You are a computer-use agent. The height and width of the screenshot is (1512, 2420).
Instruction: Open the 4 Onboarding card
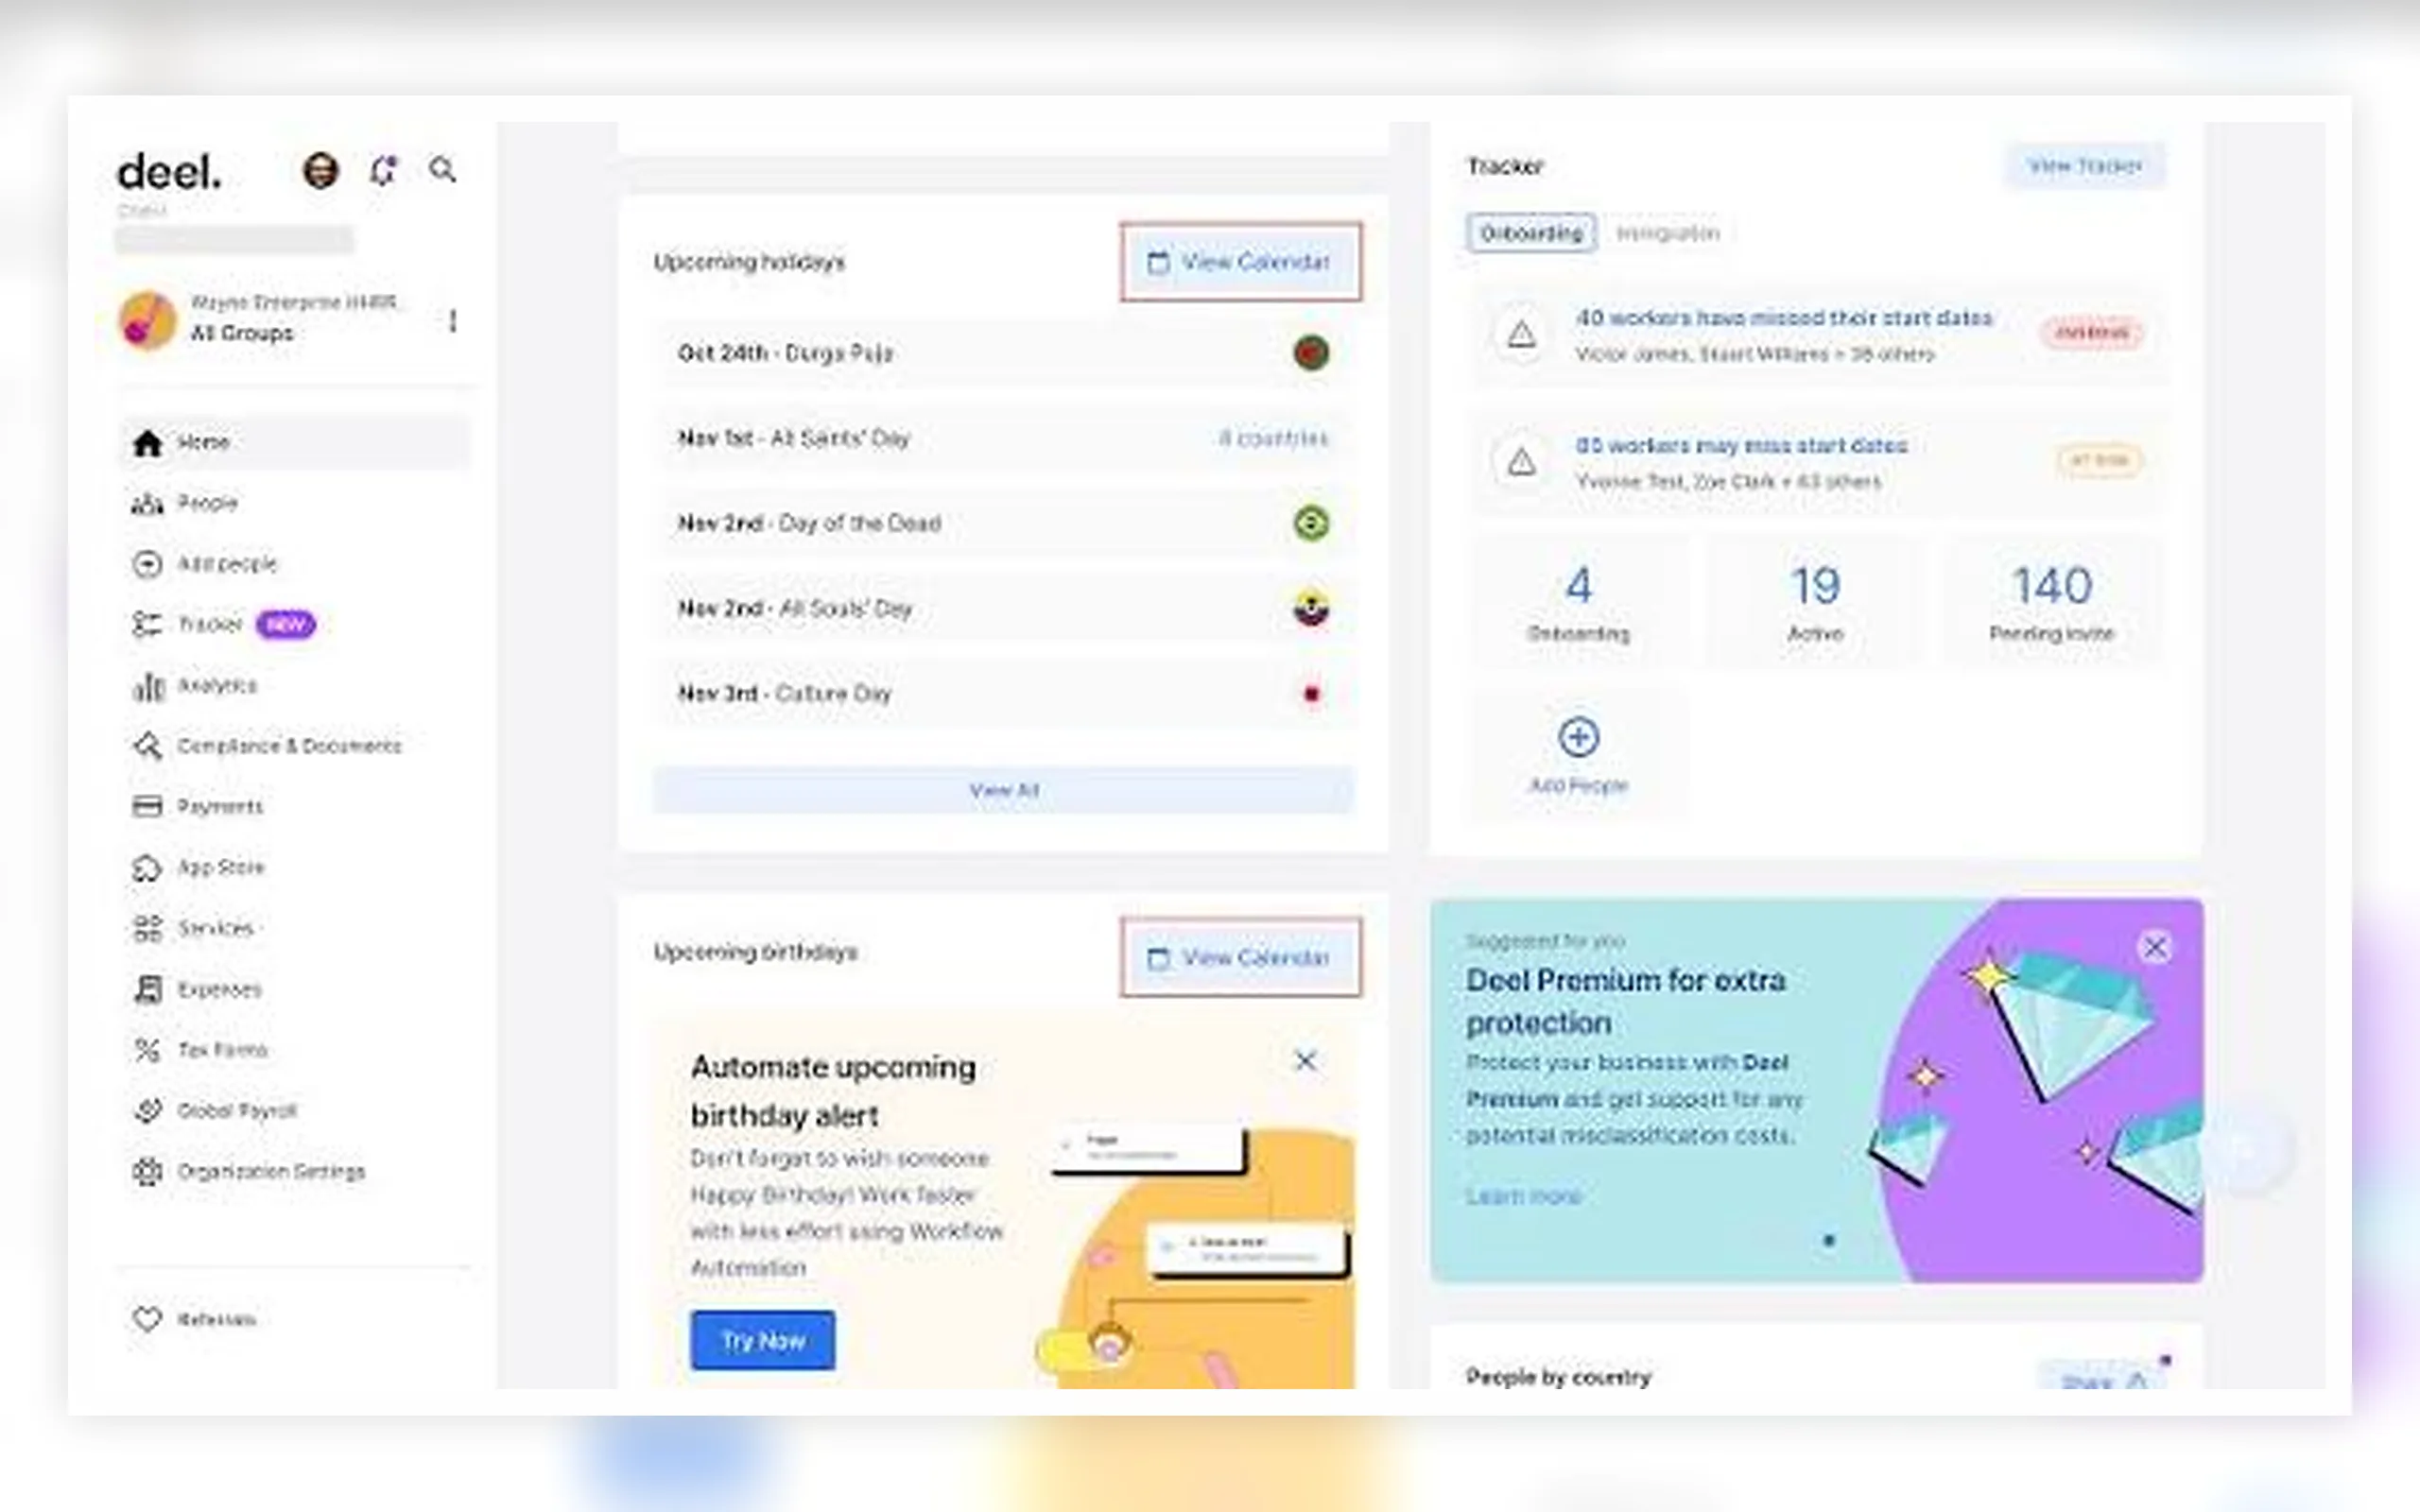point(1578,603)
